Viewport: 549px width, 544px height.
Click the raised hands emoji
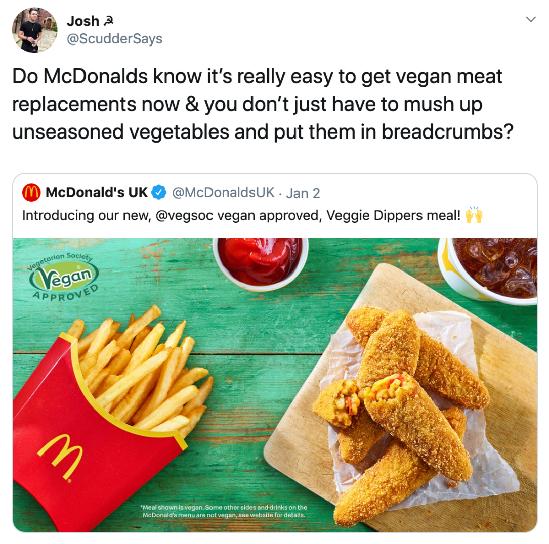[474, 214]
